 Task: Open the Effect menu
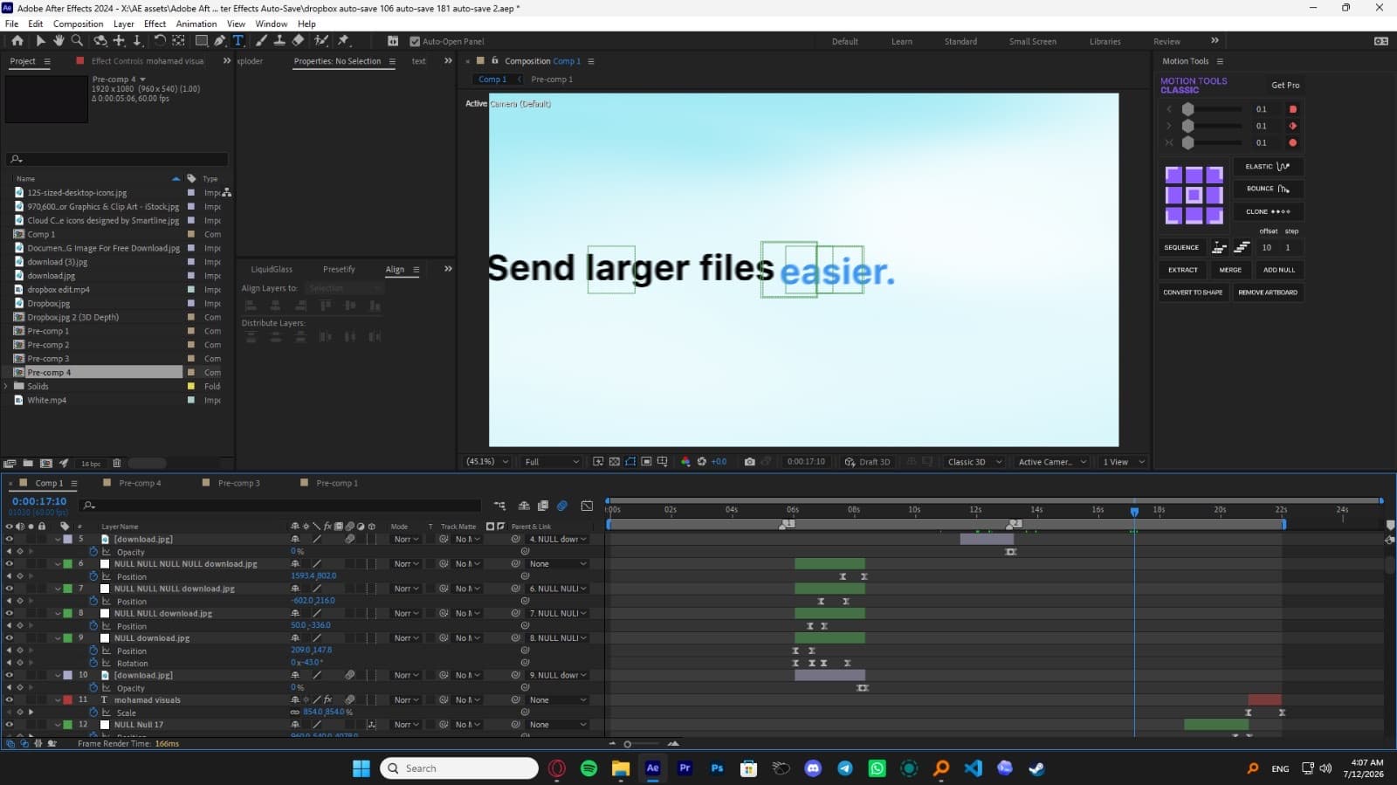[x=155, y=24]
